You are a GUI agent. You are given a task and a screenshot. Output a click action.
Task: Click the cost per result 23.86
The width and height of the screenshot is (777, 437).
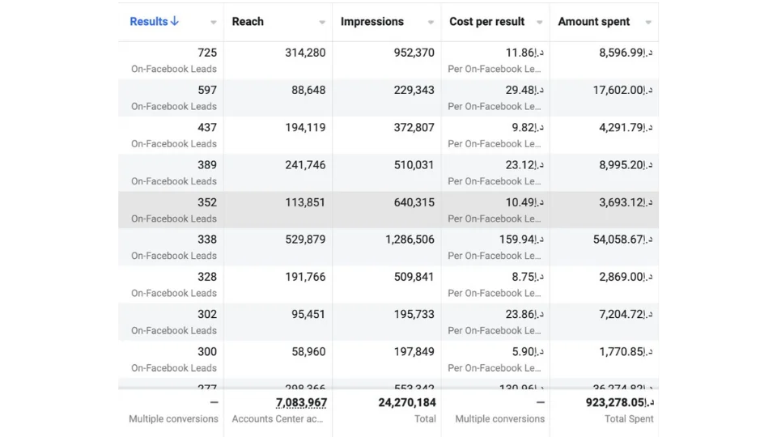click(524, 314)
